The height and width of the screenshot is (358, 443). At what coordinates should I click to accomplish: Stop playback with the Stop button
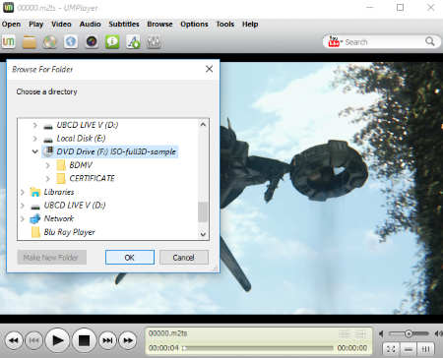(x=84, y=340)
